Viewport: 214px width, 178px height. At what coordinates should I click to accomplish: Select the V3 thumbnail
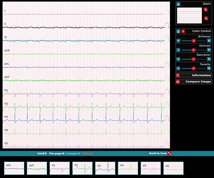(x=105, y=168)
